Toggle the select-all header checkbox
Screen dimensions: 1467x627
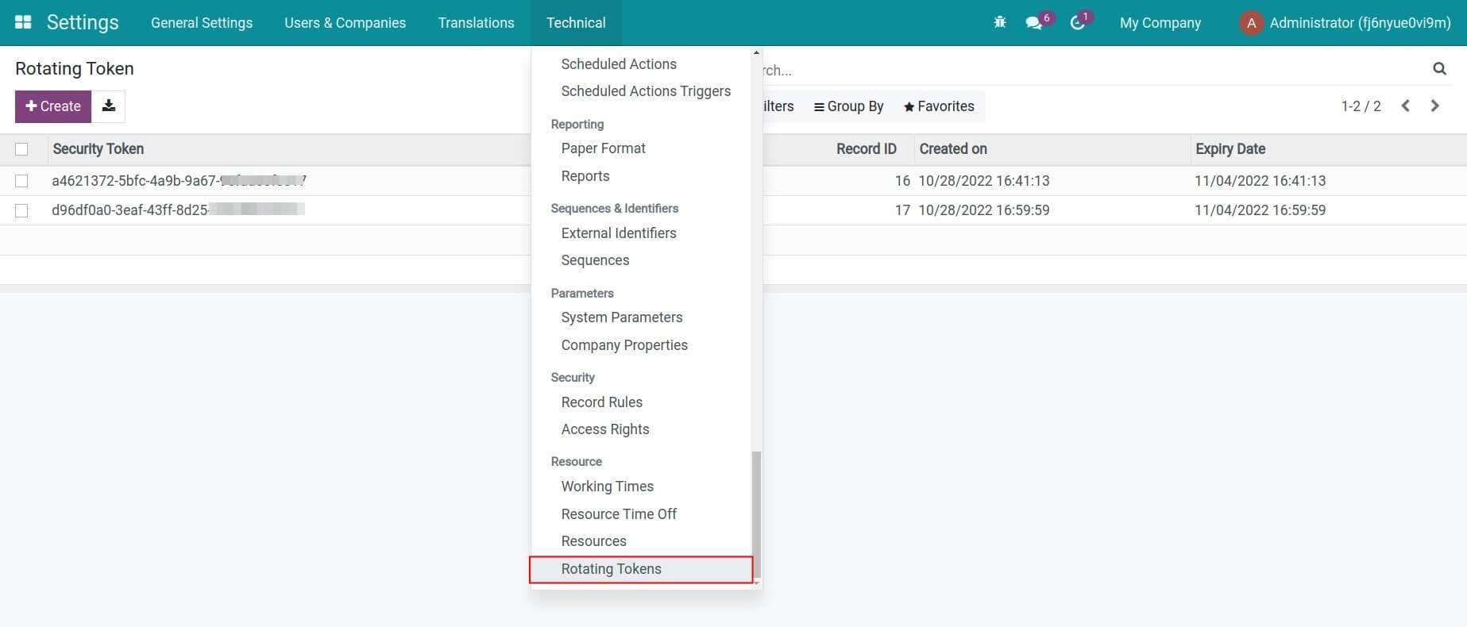click(21, 149)
